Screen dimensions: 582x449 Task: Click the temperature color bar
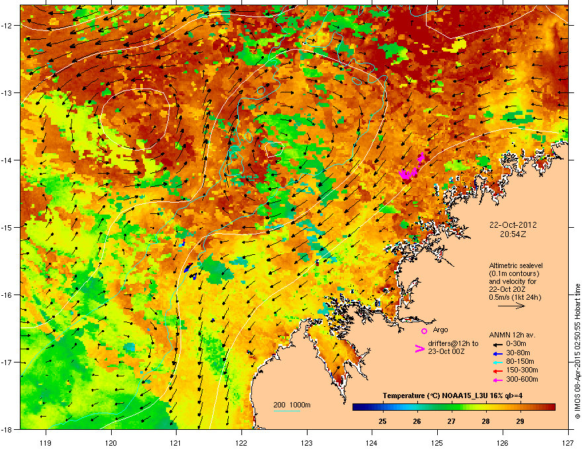coord(454,407)
